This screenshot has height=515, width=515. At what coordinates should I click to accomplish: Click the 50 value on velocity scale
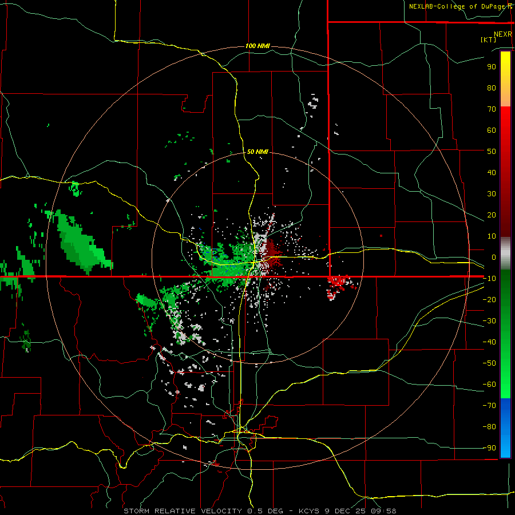pos(492,152)
